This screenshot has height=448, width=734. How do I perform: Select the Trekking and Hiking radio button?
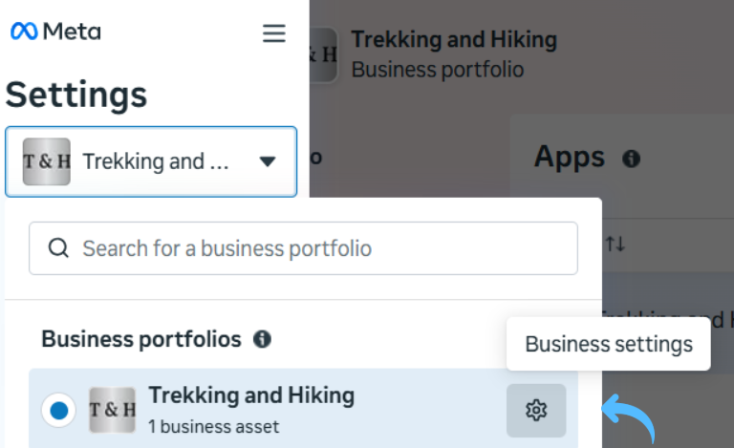59,411
